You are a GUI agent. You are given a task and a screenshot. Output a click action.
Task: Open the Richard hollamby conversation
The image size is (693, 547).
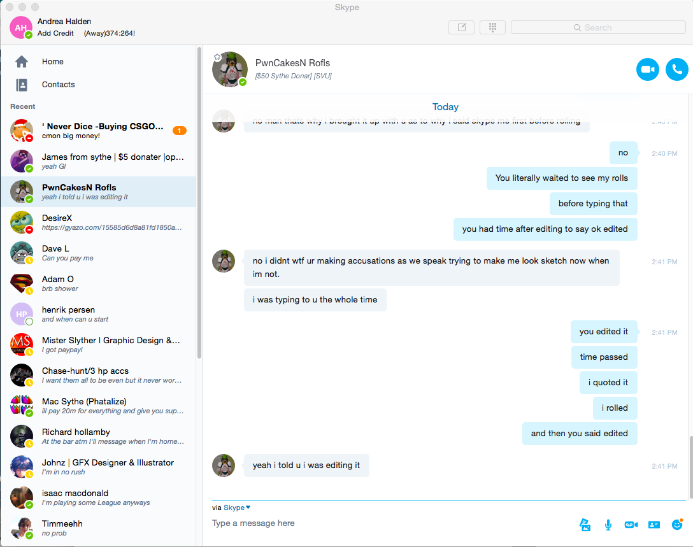tap(98, 436)
